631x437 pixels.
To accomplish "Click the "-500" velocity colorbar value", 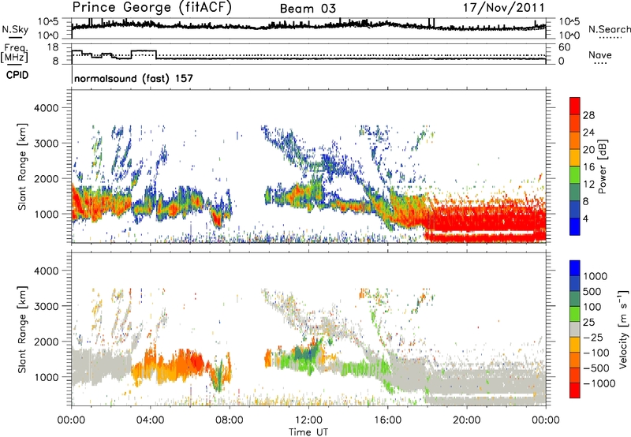I will tap(596, 368).
